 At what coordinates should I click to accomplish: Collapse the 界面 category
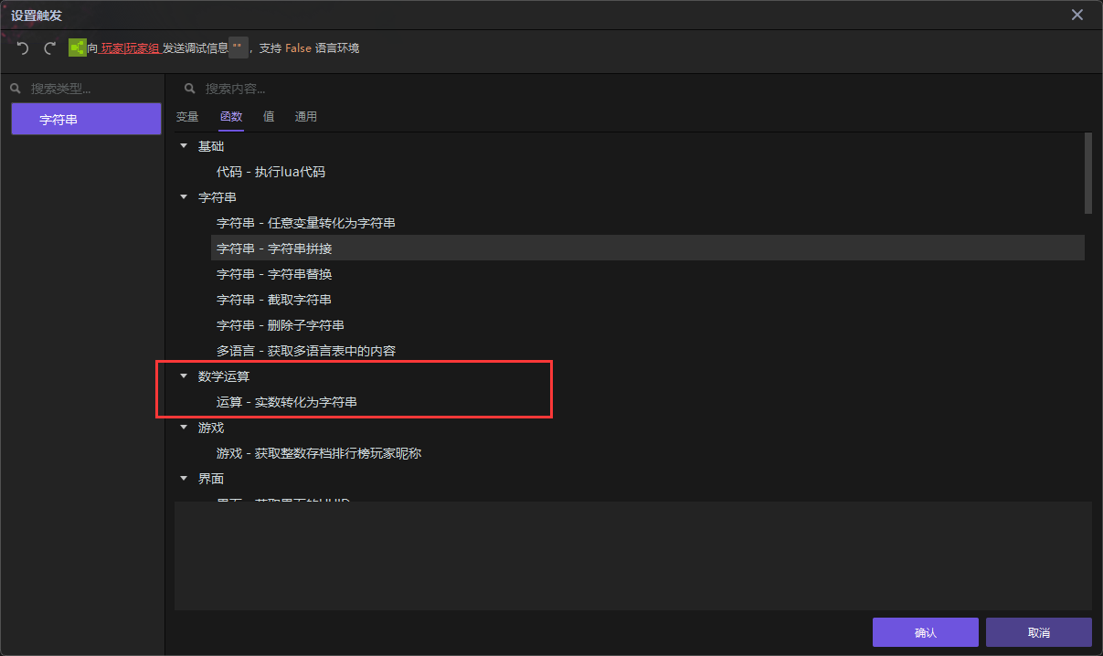coord(184,479)
